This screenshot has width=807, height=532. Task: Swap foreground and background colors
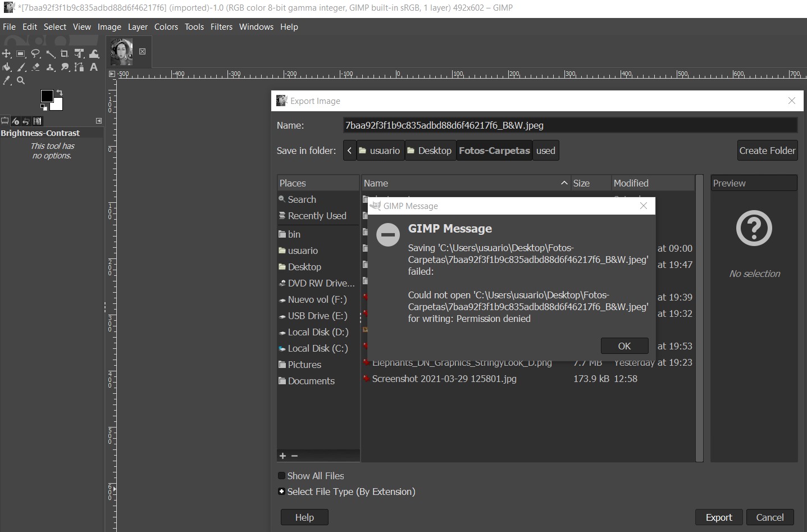coord(59,93)
